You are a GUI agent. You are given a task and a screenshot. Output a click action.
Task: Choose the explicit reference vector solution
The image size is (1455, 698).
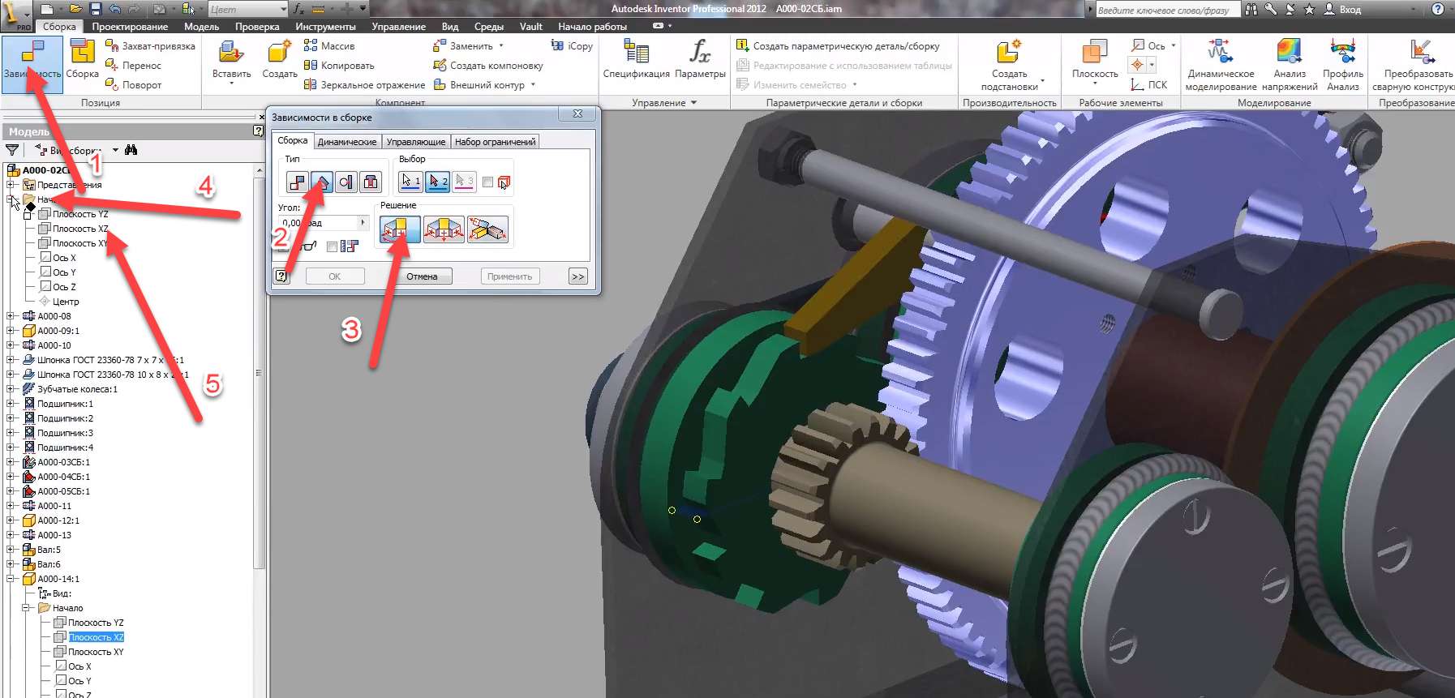click(487, 230)
